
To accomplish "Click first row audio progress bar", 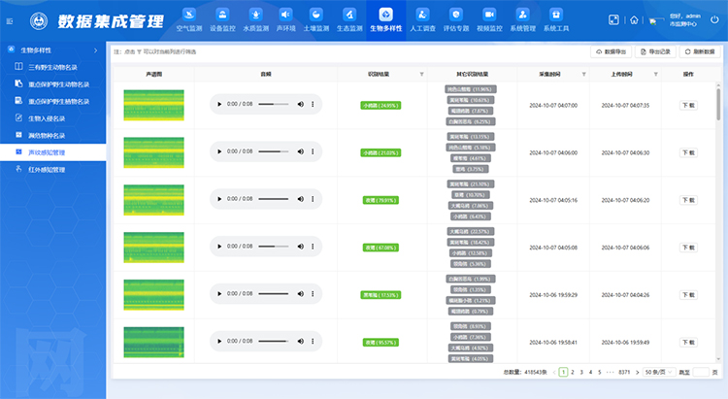I will pos(273,104).
